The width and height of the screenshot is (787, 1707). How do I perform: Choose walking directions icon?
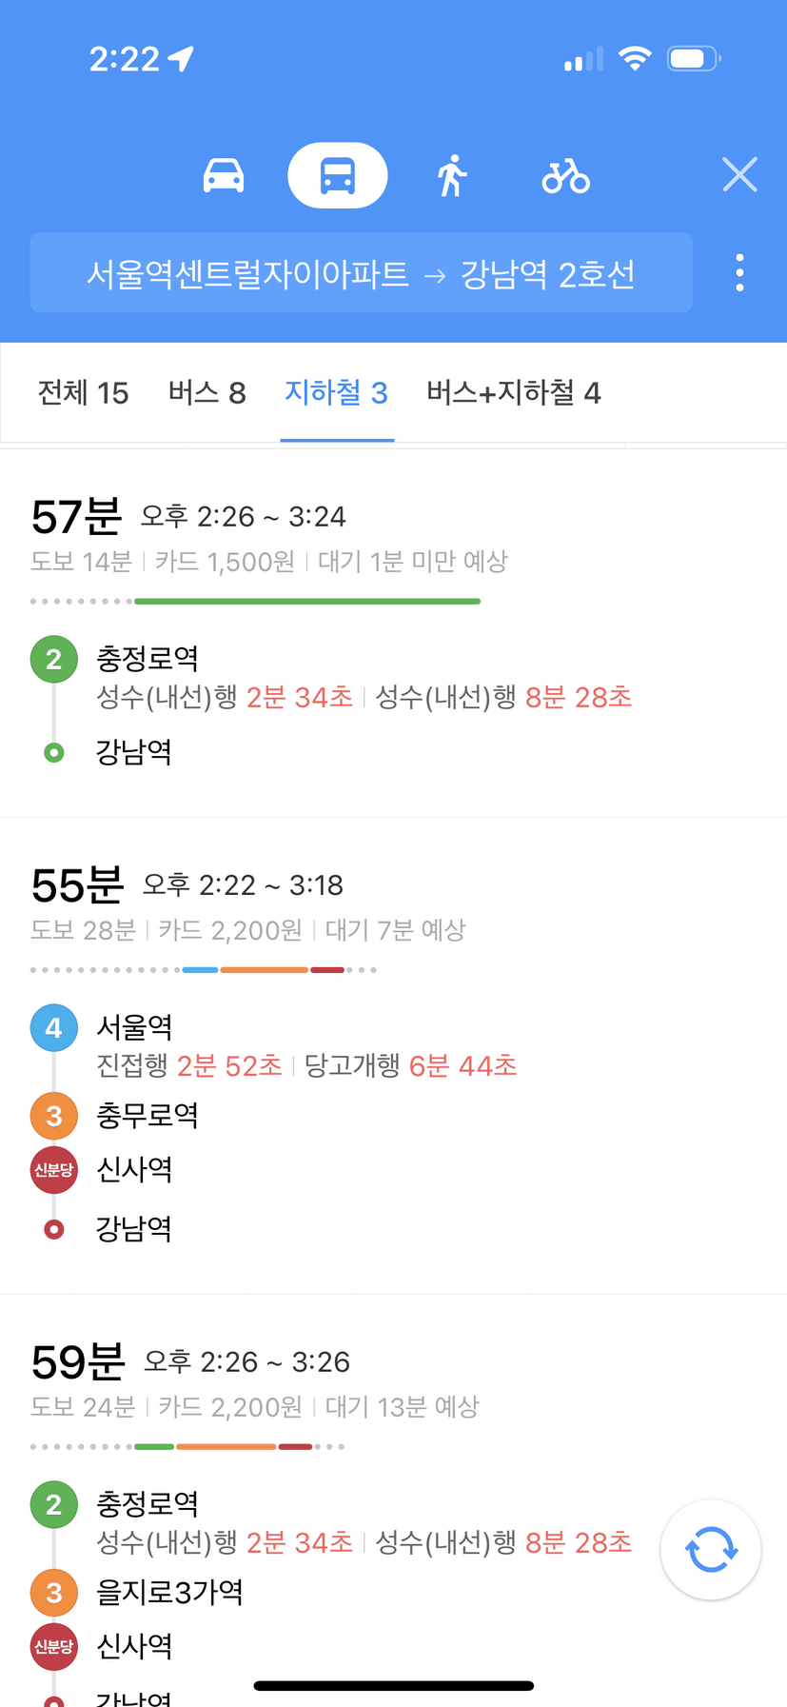453,176
